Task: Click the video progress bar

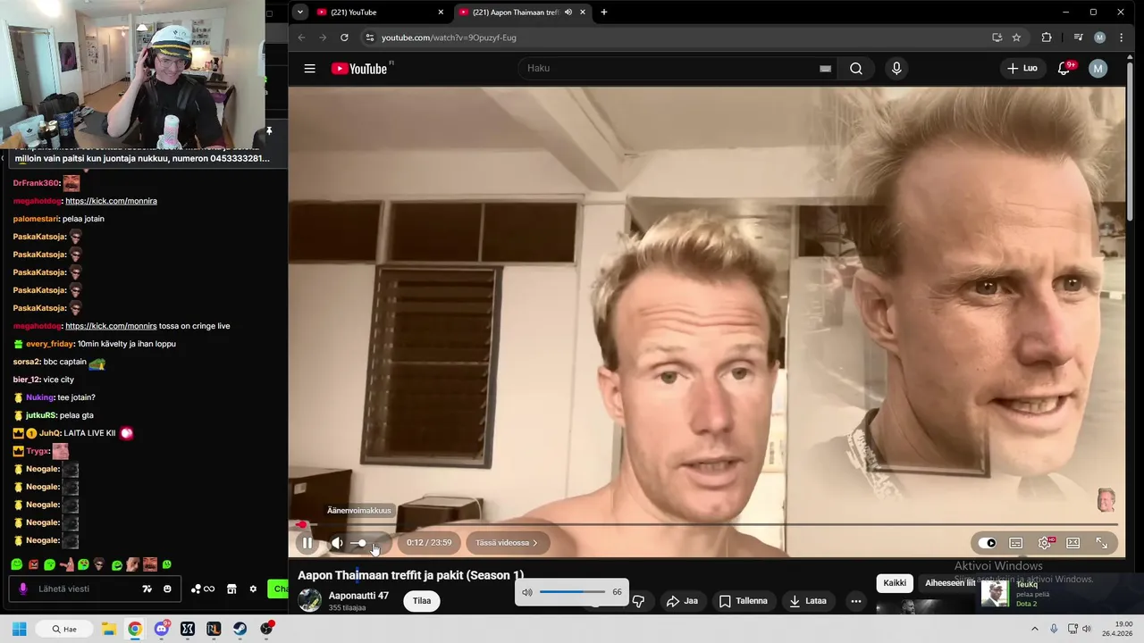Action: [706, 524]
